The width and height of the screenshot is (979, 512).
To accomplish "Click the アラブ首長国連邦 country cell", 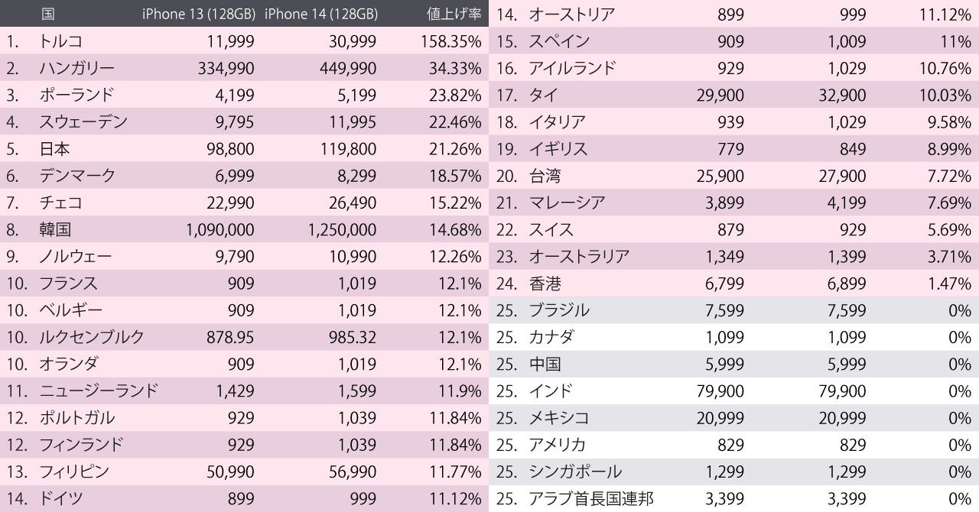I will [590, 499].
